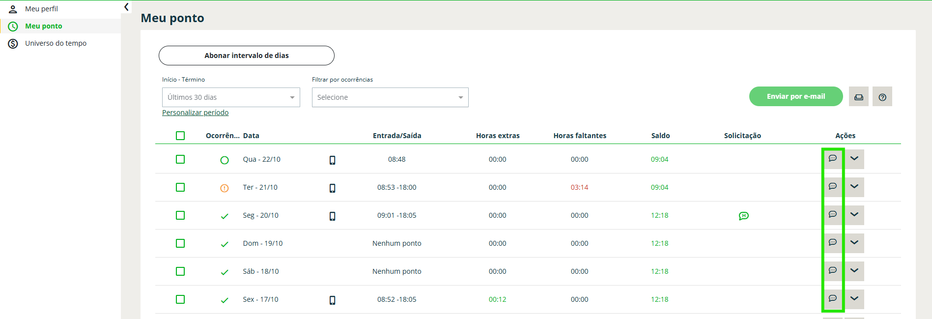Click mobile device icon on Sex - 17/10
Image resolution: width=932 pixels, height=319 pixels.
pyautogui.click(x=333, y=300)
